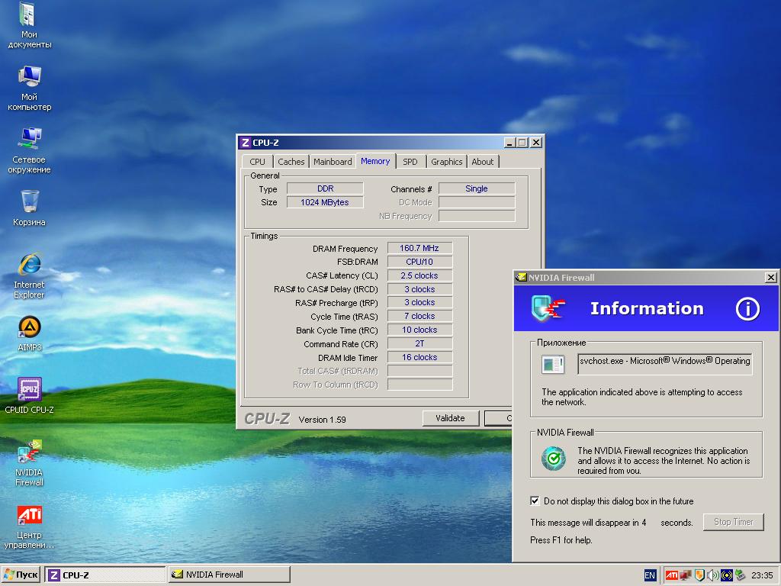Image resolution: width=781 pixels, height=586 pixels.
Task: Click the CPU-Z title bar Z icon
Action: (245, 143)
